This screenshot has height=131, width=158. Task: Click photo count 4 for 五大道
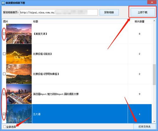pyautogui.click(x=139, y=114)
